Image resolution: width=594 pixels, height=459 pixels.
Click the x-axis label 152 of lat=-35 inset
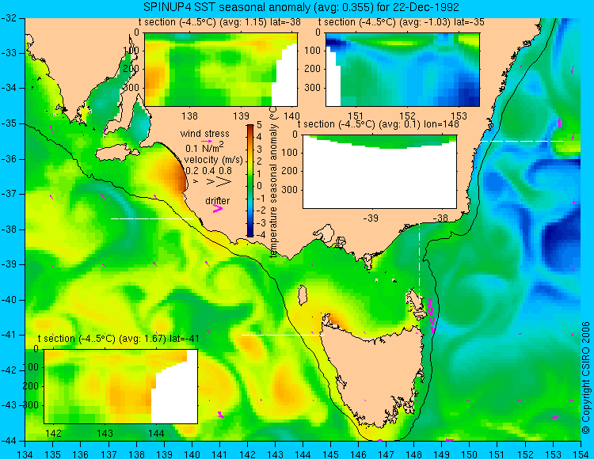pos(407,116)
